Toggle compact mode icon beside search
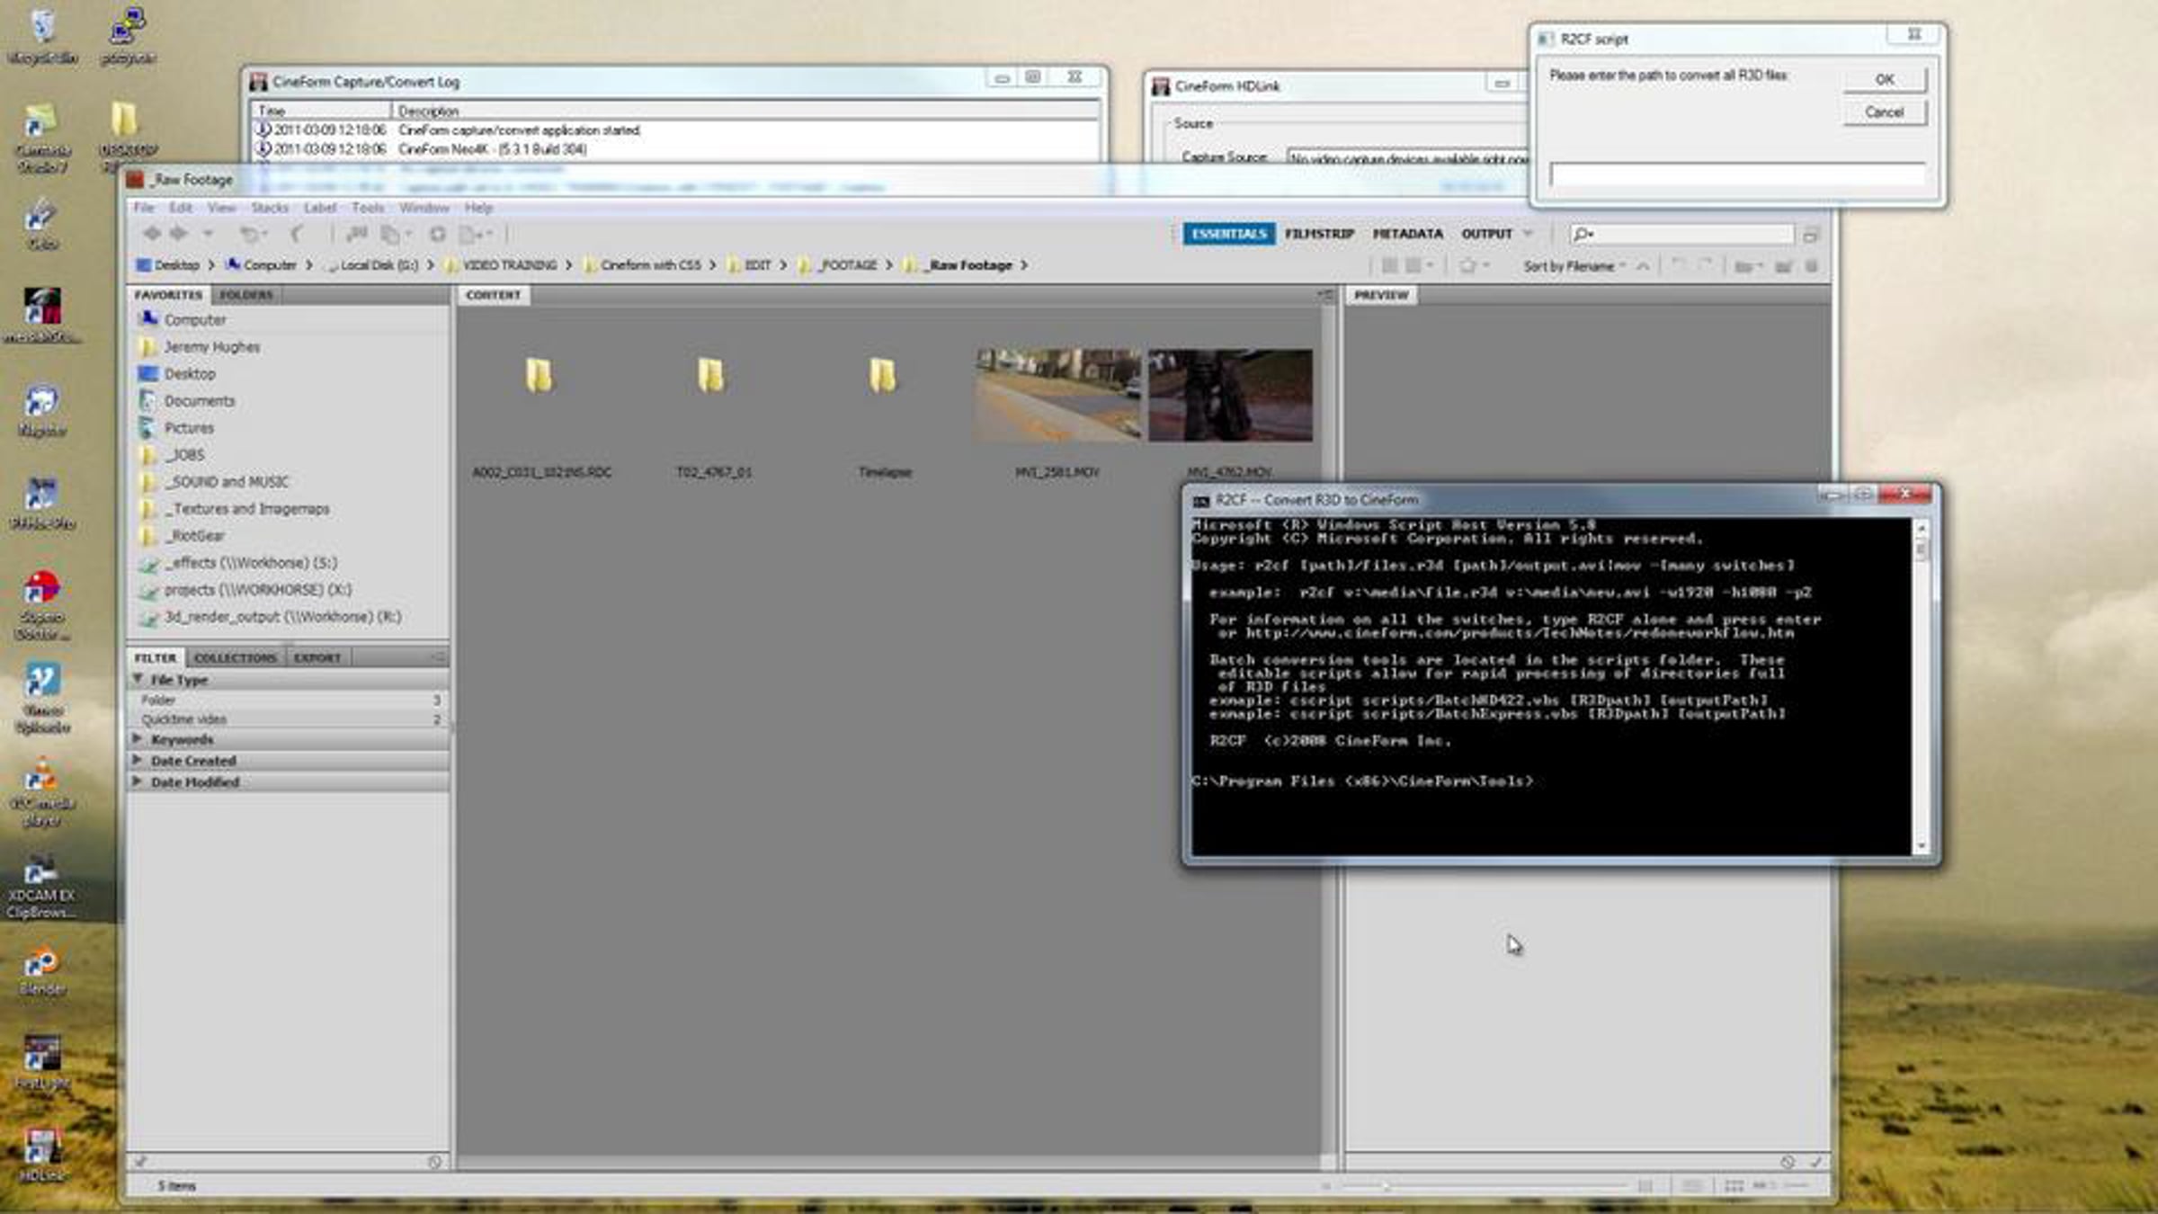Screen dimensions: 2158x1214 point(1811,235)
